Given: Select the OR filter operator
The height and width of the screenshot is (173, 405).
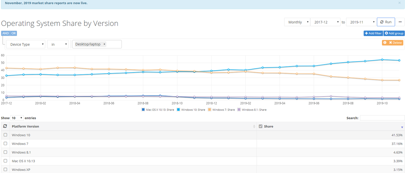Looking at the screenshot, I should click(14, 33).
